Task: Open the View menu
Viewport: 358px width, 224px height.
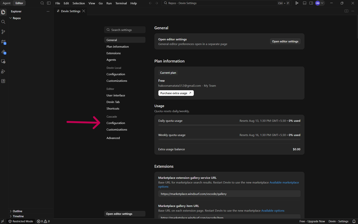Action: pyautogui.click(x=92, y=3)
